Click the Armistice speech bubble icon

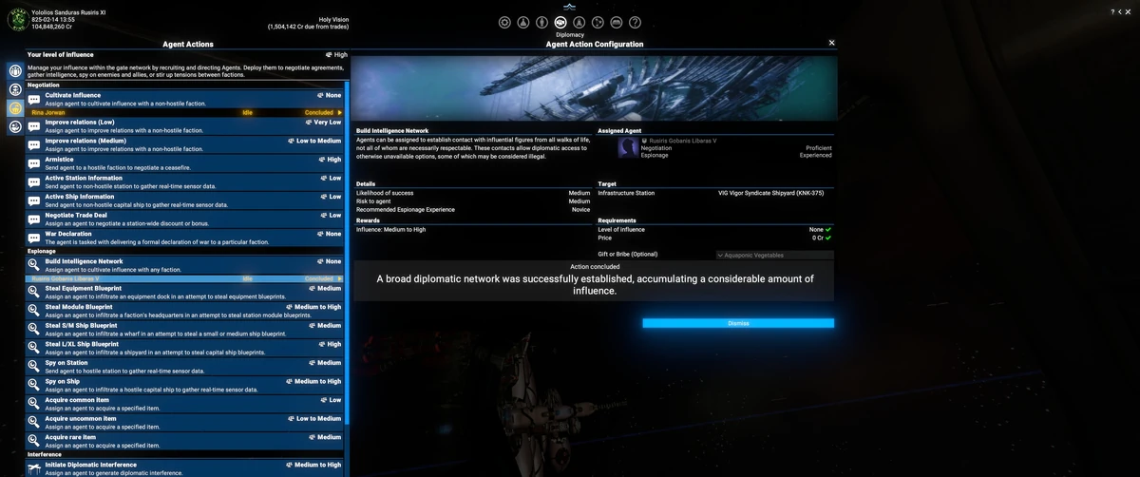click(x=34, y=163)
